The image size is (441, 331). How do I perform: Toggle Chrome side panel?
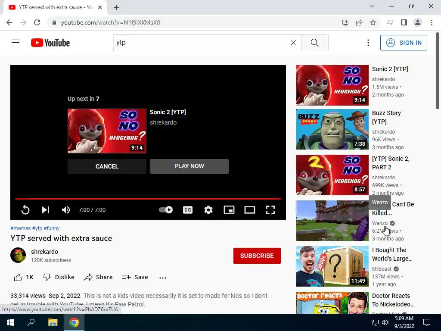point(404,22)
